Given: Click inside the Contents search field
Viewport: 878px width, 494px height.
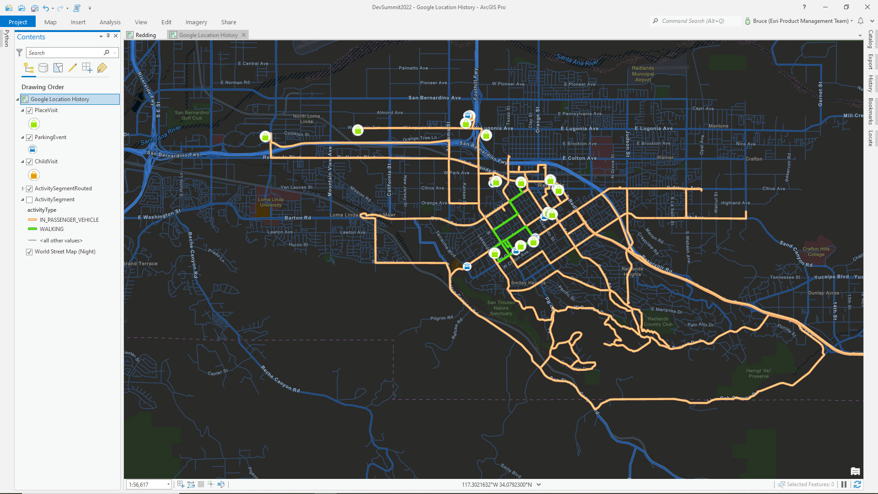Looking at the screenshot, I should tap(64, 53).
